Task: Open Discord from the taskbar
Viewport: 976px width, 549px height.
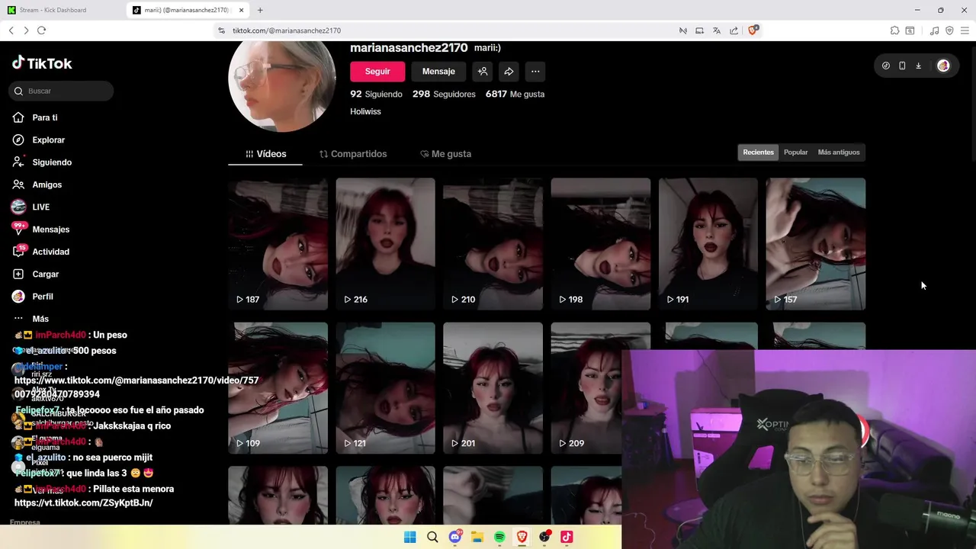Action: (x=455, y=537)
